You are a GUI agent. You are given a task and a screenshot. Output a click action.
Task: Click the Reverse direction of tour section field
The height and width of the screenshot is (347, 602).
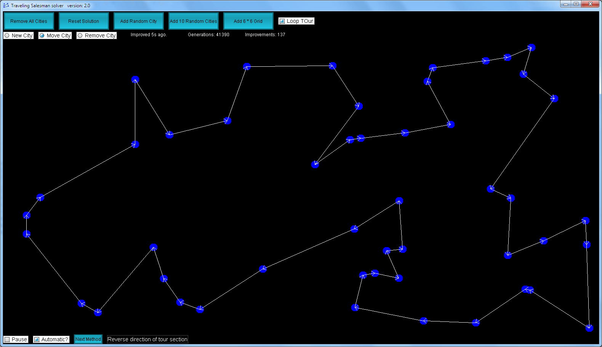coord(147,339)
